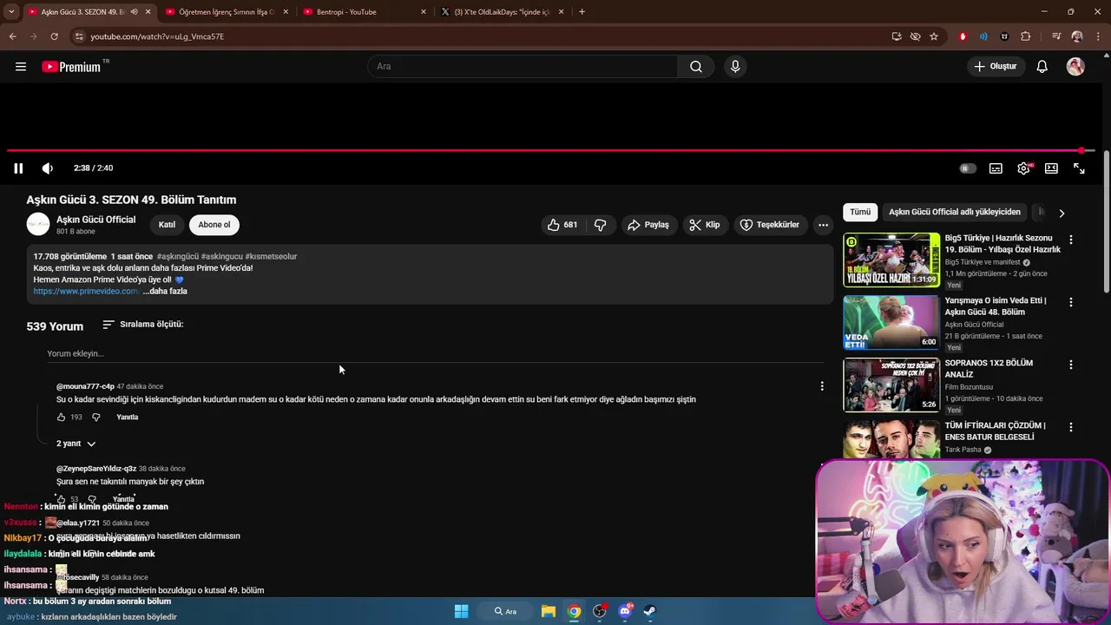Open video player settings gear
The width and height of the screenshot is (1111, 625).
click(1024, 168)
